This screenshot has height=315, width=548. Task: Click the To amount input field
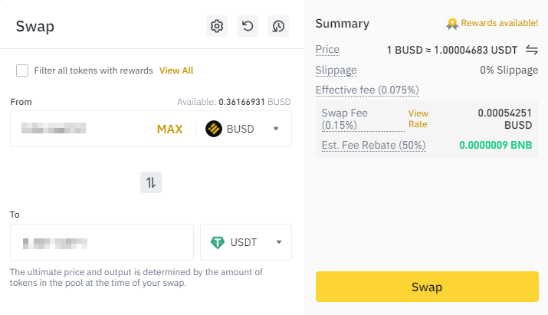pos(101,242)
